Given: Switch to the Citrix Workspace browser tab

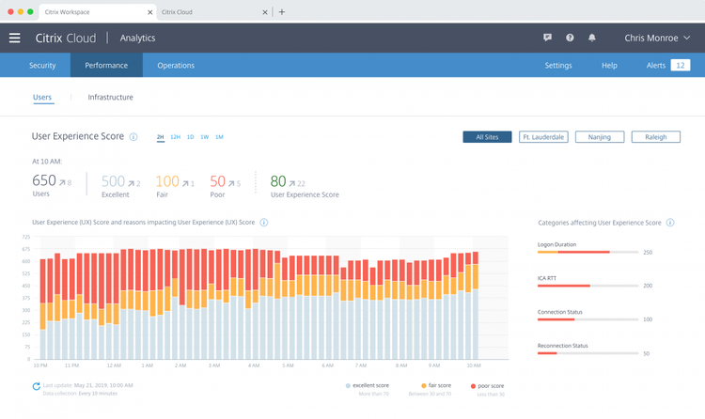Looking at the screenshot, I should coord(98,12).
